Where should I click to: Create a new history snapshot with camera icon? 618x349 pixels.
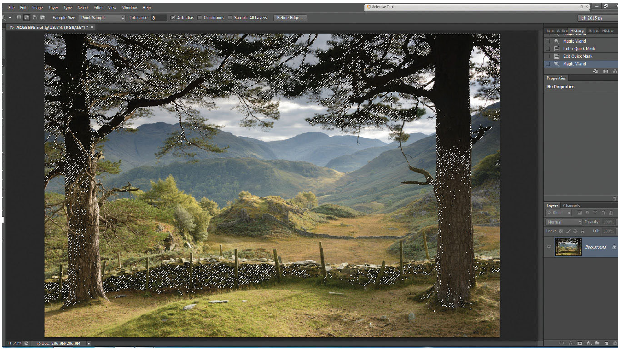coord(606,71)
